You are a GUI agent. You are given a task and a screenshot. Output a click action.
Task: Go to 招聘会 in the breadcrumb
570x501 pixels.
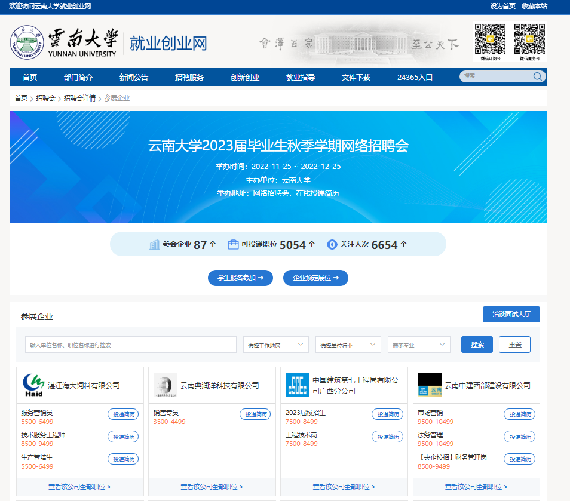46,98
